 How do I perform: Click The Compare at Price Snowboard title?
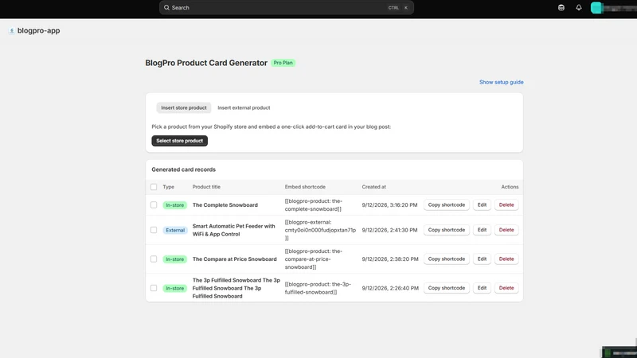tap(234, 259)
